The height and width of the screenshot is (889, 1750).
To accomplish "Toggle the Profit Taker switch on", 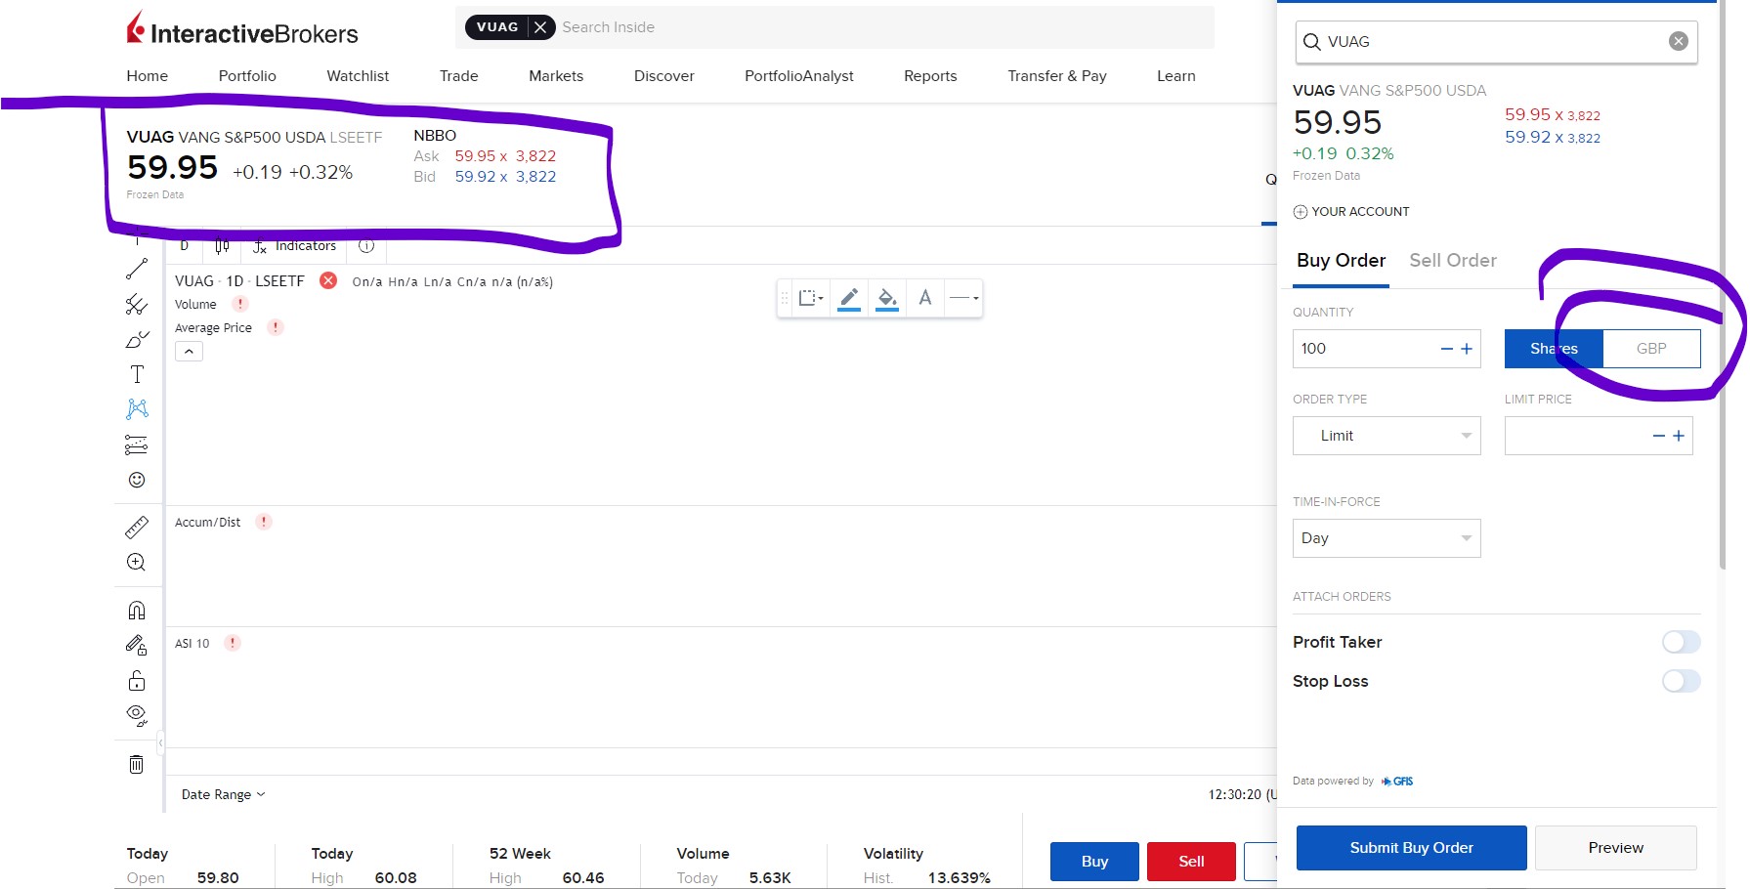I will pos(1681,642).
